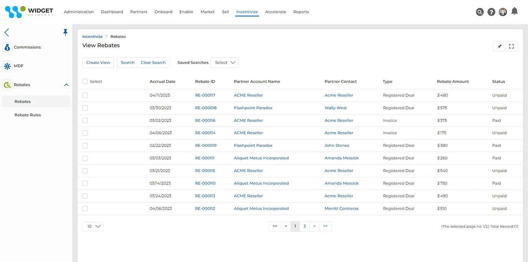Click the Clear Search button
Screen dimensions: 528x262
tap(153, 62)
